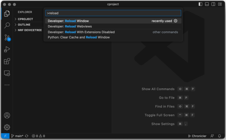Open the Accounts icon in activity bar
226x140 pixels.
[7, 115]
